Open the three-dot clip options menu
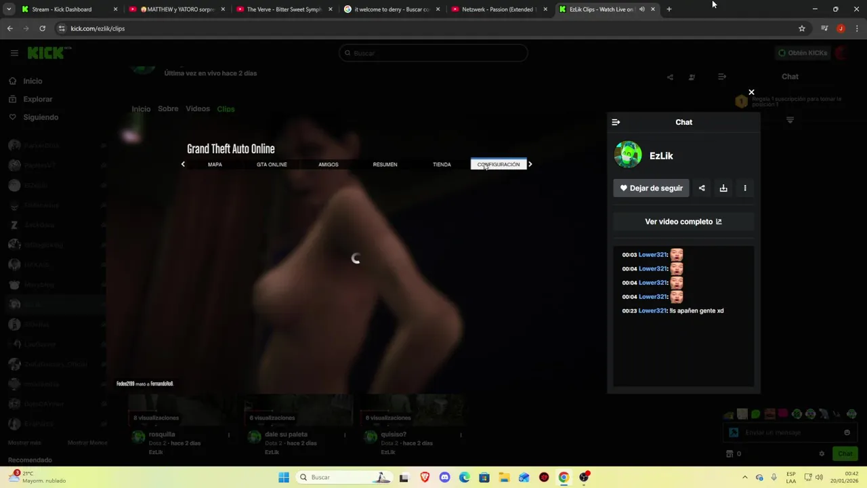 point(745,188)
